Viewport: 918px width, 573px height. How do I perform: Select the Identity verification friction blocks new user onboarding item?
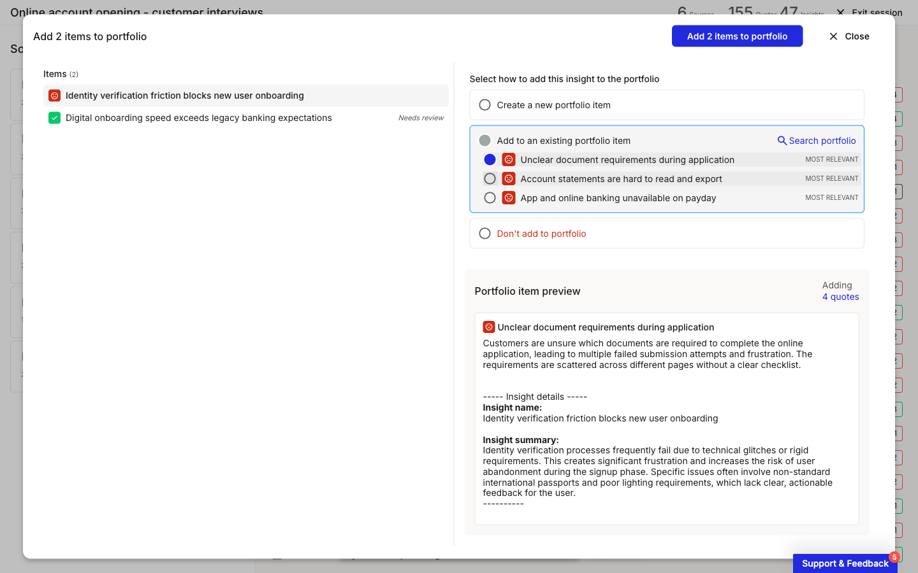point(246,95)
